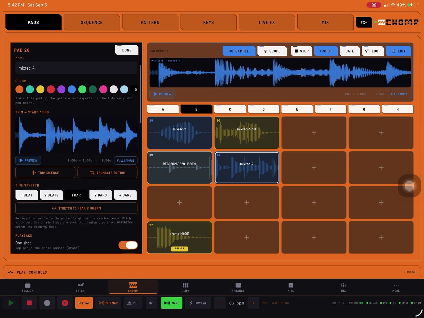The image size is (424, 318).
Task: Toggle the green SYNC button
Action: (x=172, y=303)
